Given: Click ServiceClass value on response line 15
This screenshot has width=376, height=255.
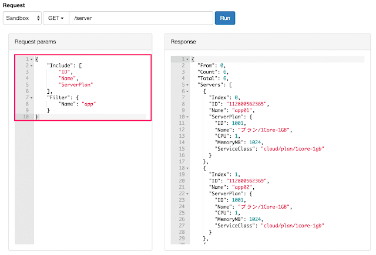Looking at the screenshot, I should (293, 149).
